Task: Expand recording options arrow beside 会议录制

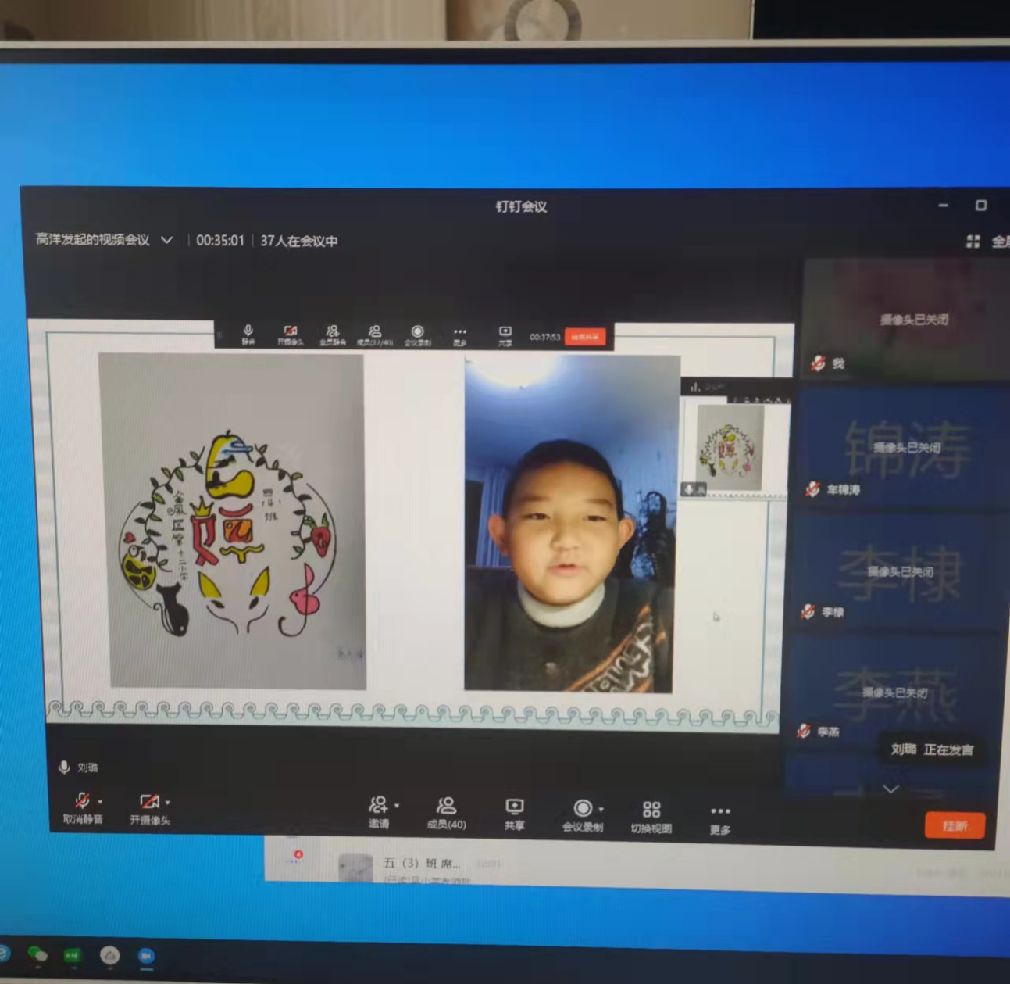Action: (601, 810)
